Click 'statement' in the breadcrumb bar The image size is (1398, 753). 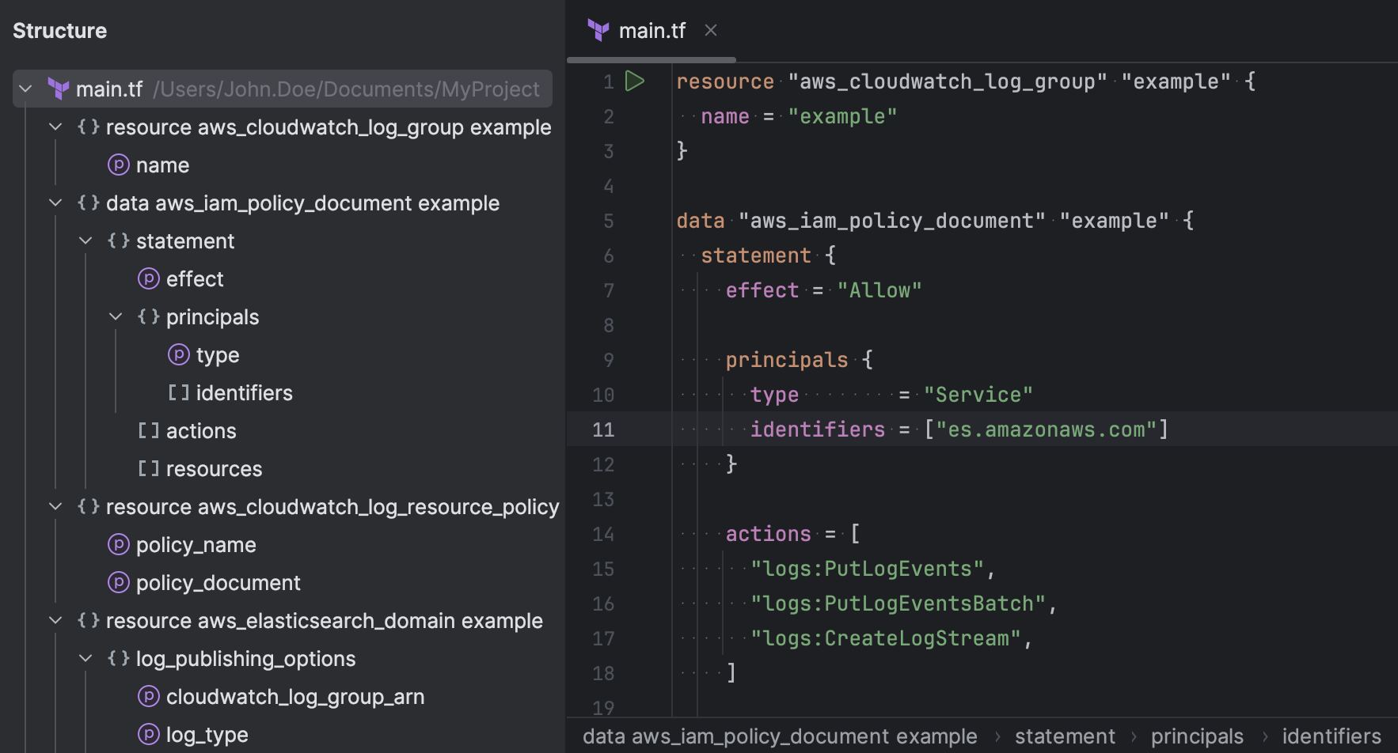point(1064,736)
